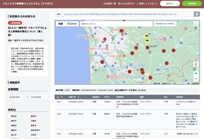
Task: Click the orange location pin on map
Action: (x=105, y=39)
